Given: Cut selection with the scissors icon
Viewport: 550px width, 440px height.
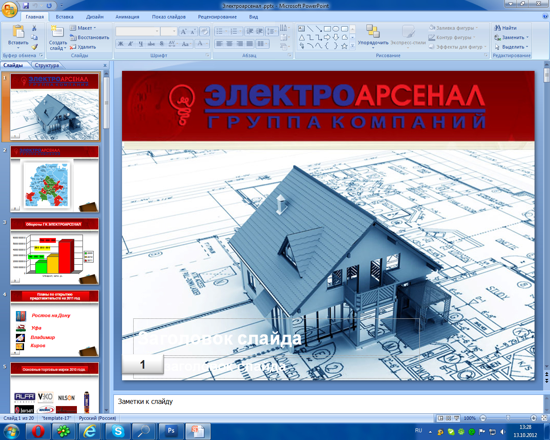Looking at the screenshot, I should coord(34,28).
